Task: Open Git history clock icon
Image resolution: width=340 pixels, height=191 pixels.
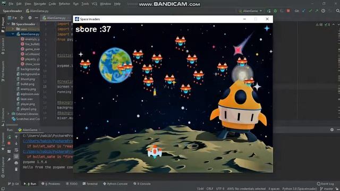Action: [323, 11]
